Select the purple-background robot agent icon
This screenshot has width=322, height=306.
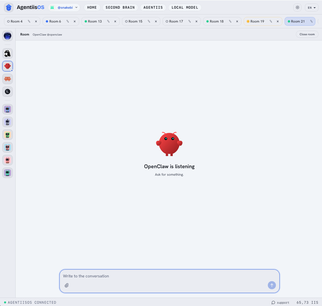[8, 109]
